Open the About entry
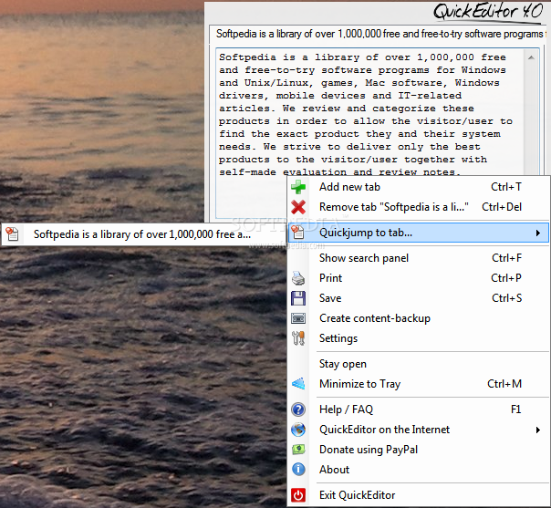Viewport: 551px width, 508px height. pos(418,470)
